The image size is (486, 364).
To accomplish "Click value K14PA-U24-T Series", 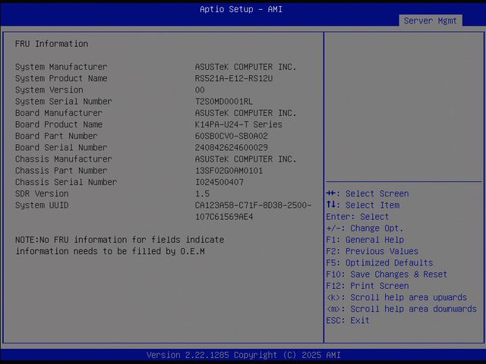I will point(238,124).
